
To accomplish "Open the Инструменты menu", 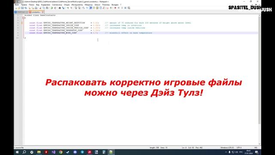I will coord(77,5).
